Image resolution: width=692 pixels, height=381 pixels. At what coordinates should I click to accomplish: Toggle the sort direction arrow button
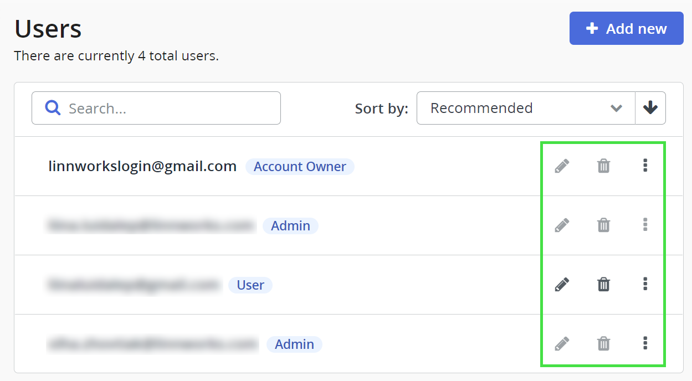pos(650,108)
